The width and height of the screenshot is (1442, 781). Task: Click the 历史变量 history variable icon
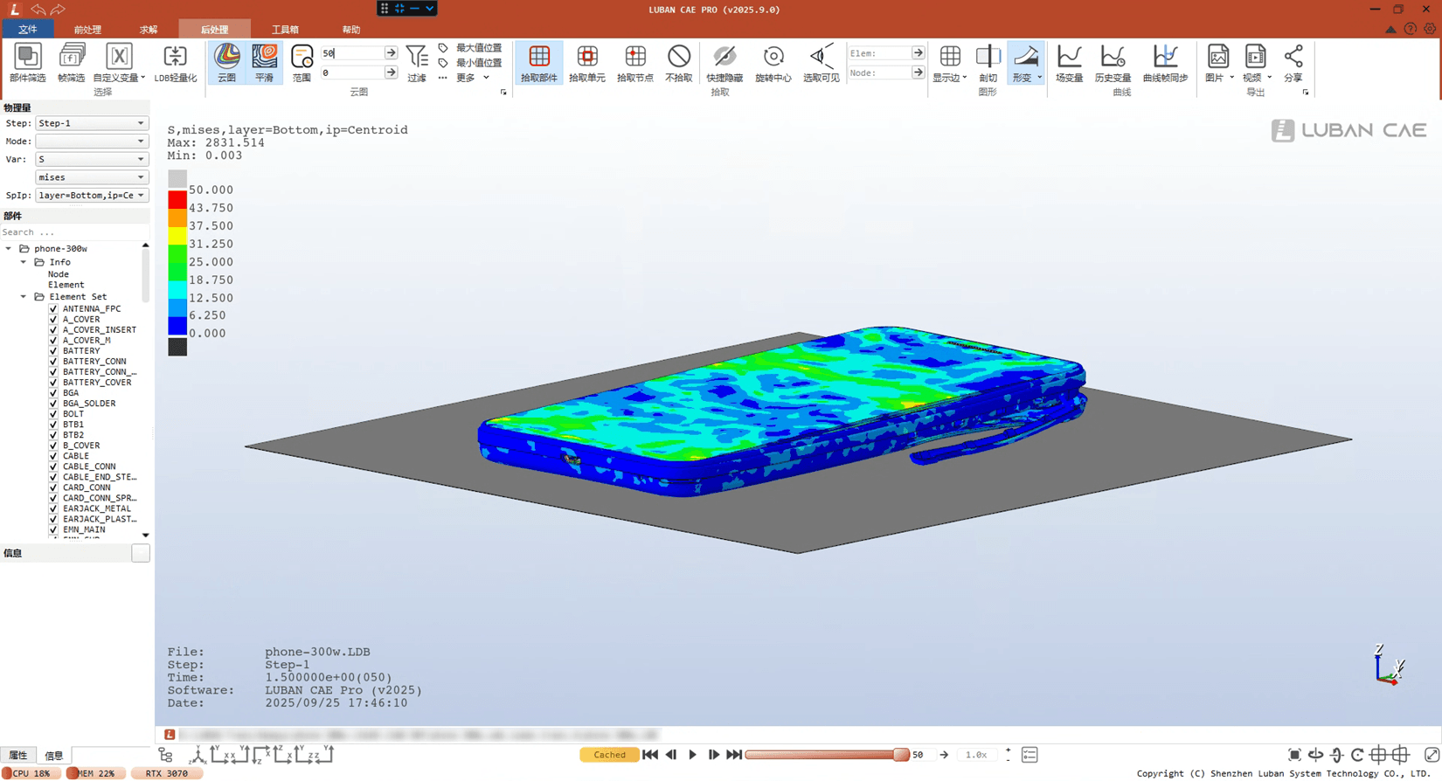pos(1112,62)
